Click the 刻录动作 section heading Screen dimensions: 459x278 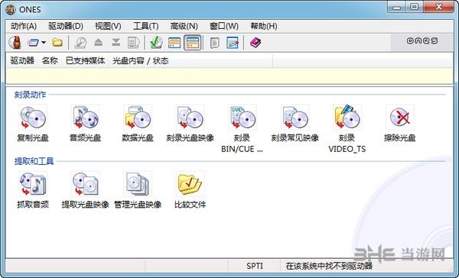(30, 95)
